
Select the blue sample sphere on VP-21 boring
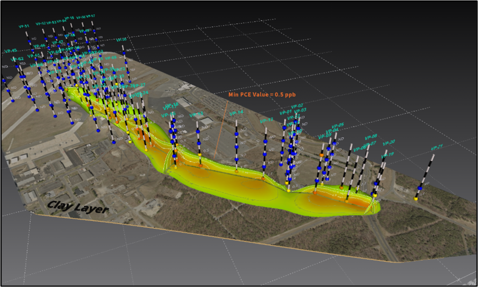coord(420,188)
